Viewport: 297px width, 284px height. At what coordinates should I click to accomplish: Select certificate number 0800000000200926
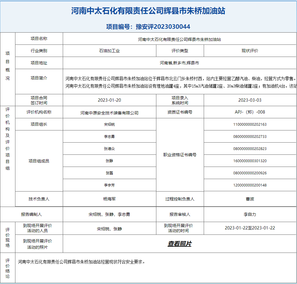click(250, 173)
